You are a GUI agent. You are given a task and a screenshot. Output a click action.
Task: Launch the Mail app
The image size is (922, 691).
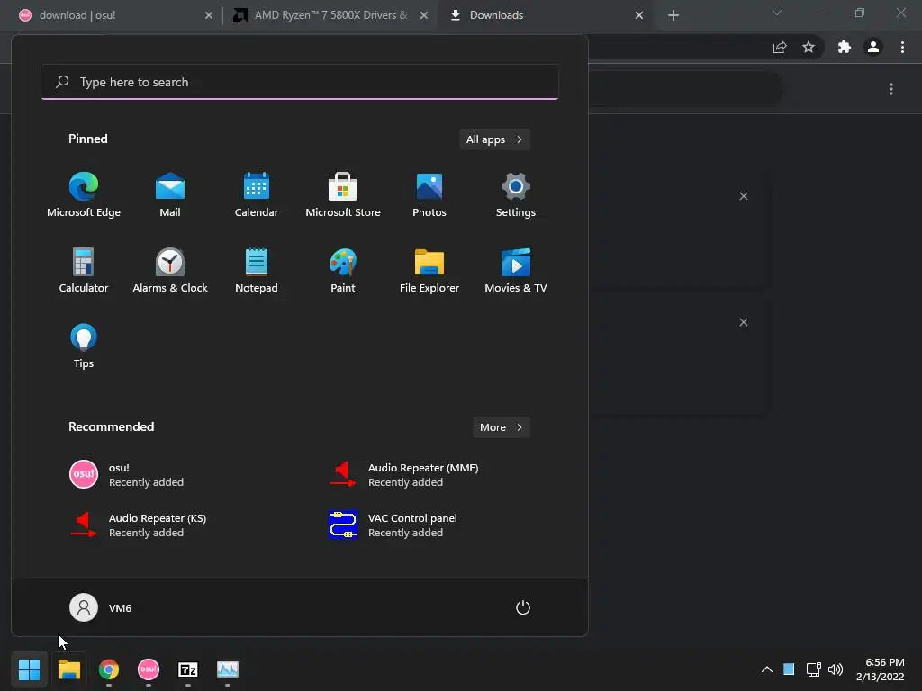[170, 195]
